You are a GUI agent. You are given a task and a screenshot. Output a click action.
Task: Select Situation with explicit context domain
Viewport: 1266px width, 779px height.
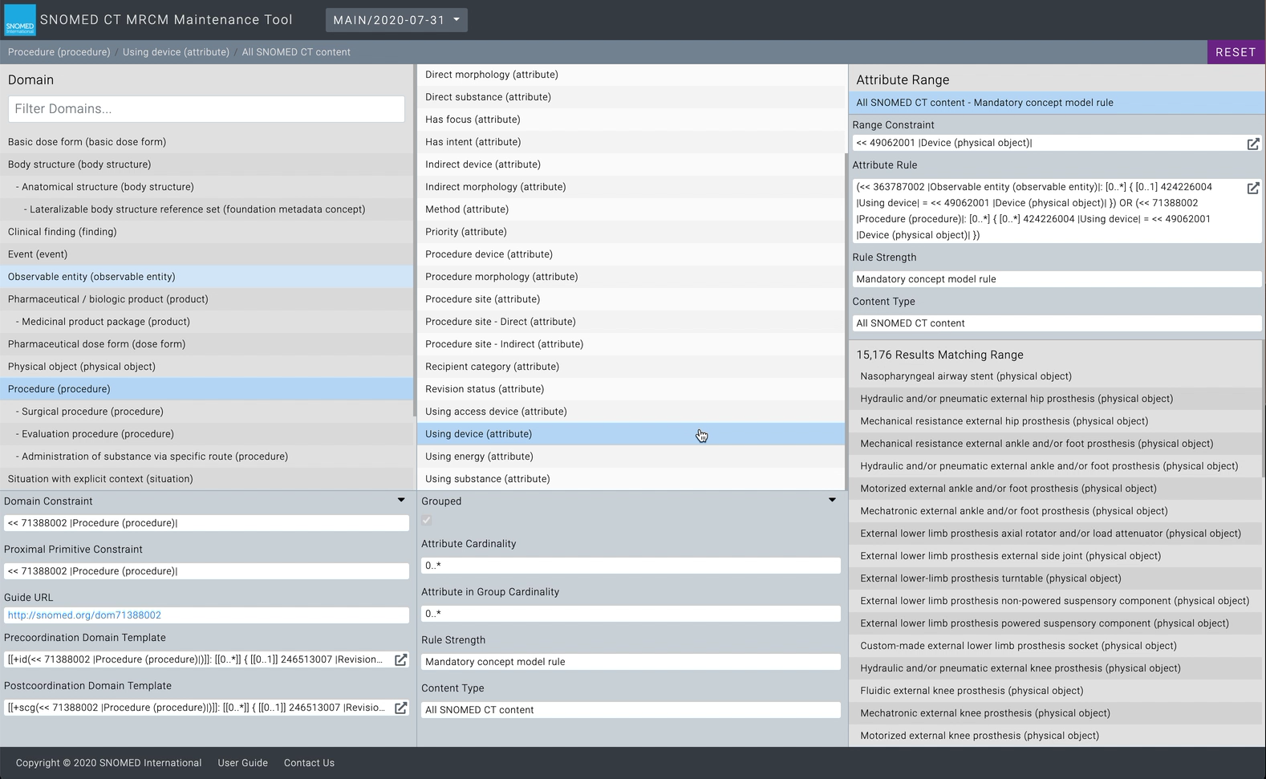(207, 479)
